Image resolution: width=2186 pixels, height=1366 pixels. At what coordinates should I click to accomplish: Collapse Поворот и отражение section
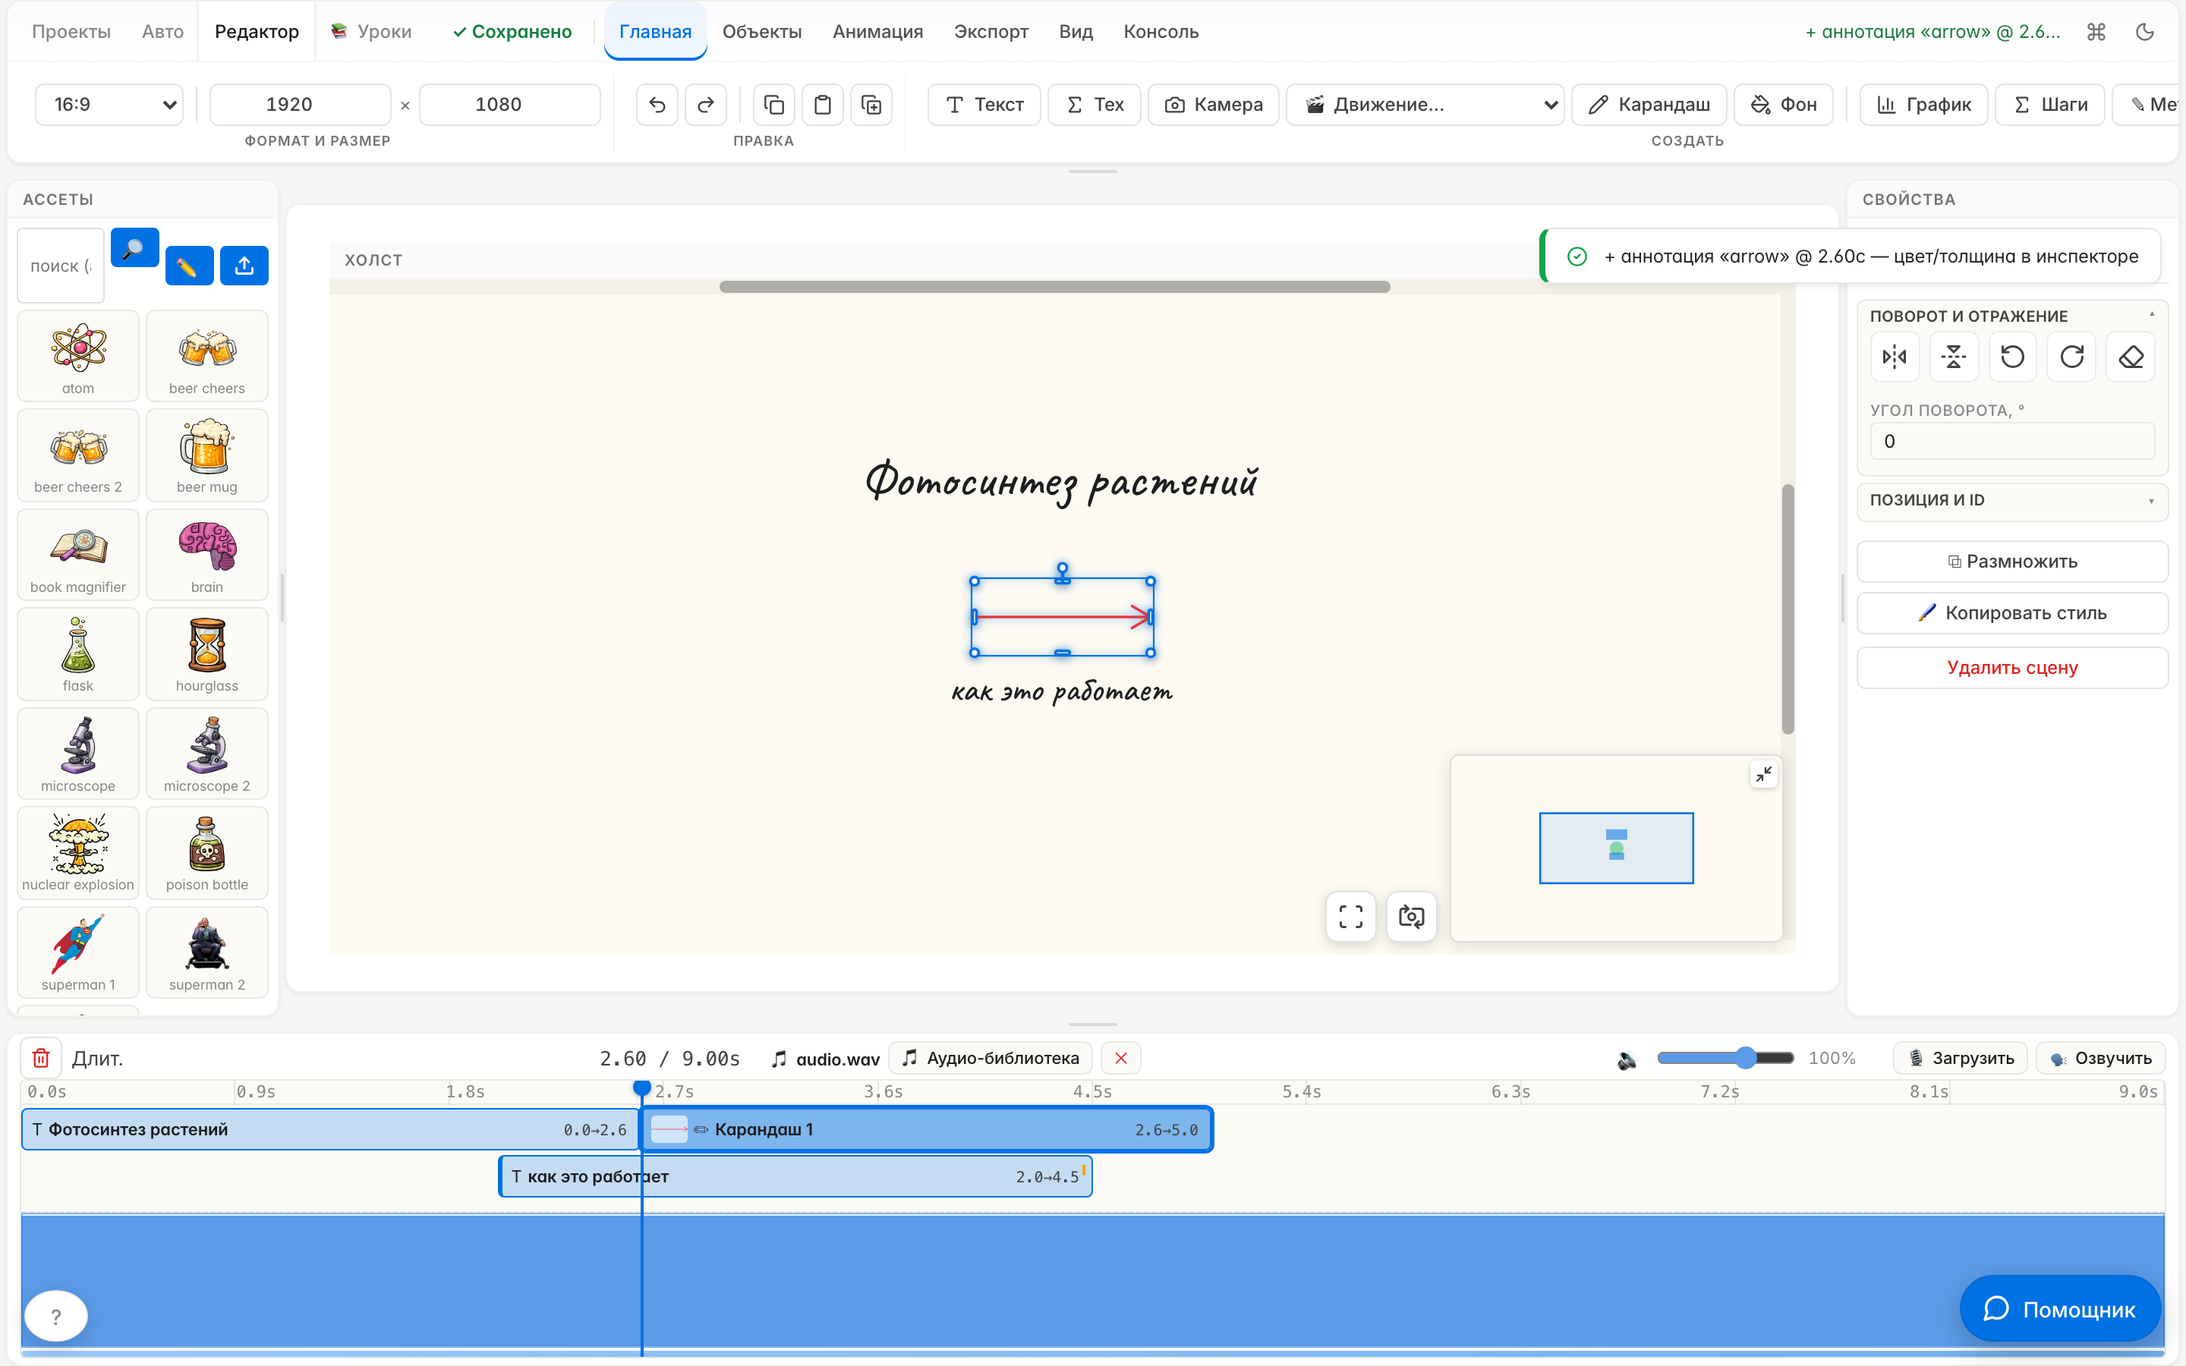click(2013, 315)
